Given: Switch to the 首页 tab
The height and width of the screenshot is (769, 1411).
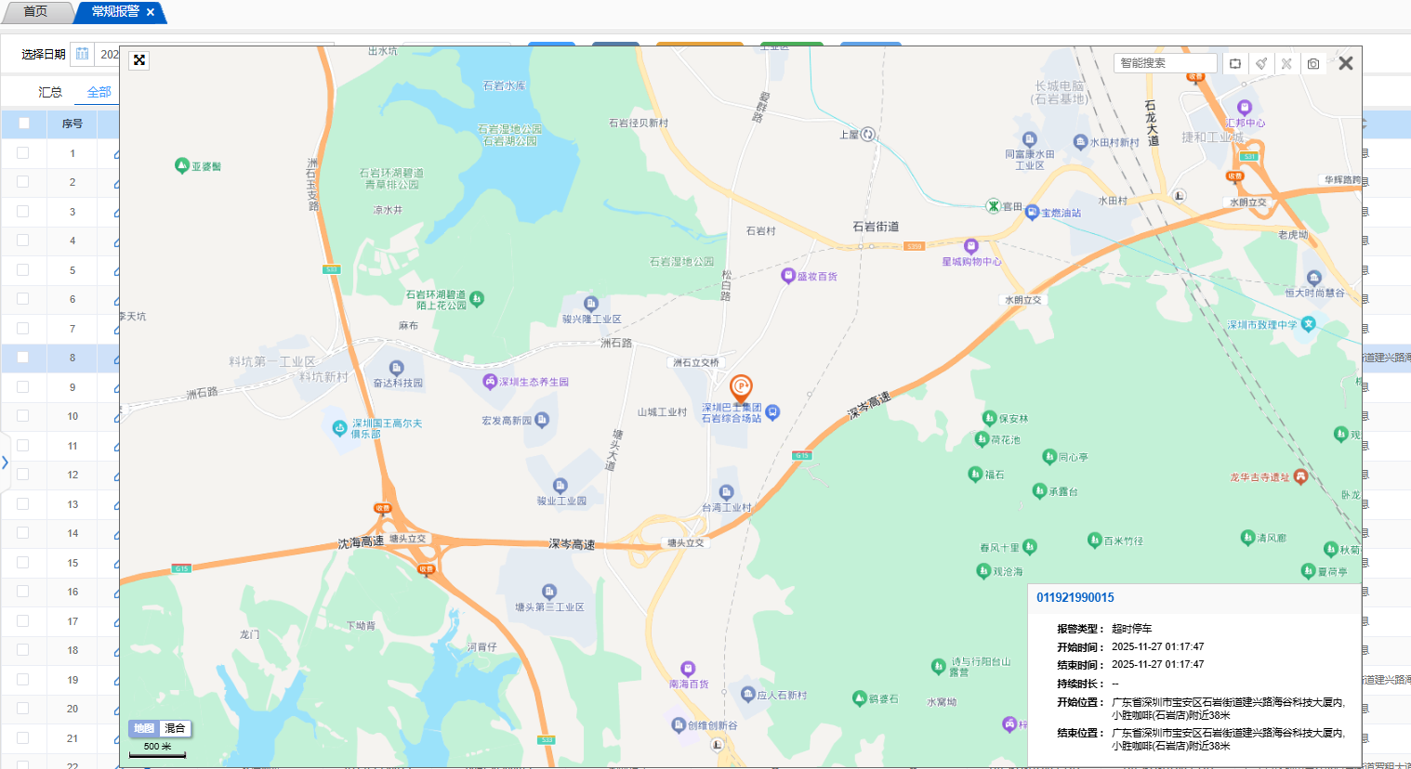Looking at the screenshot, I should (35, 12).
